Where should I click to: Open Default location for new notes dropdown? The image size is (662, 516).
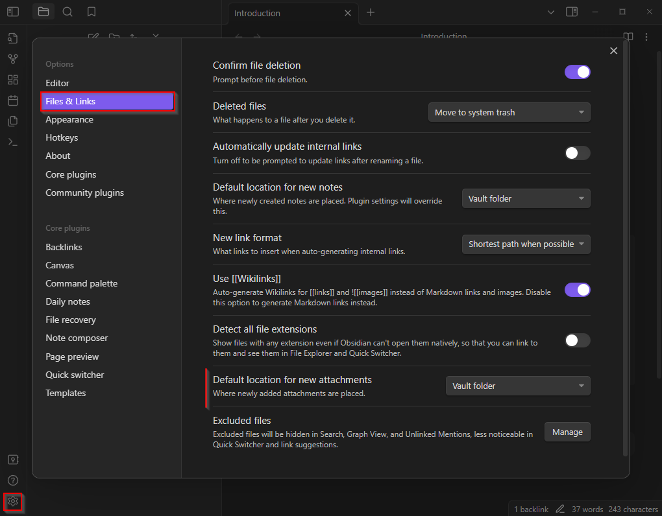coord(526,198)
